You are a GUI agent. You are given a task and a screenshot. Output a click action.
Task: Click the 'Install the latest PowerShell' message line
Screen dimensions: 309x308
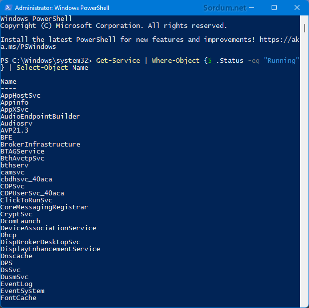point(150,43)
